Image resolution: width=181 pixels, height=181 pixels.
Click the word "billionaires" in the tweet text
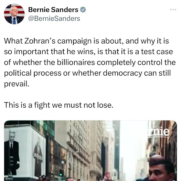point(76,62)
